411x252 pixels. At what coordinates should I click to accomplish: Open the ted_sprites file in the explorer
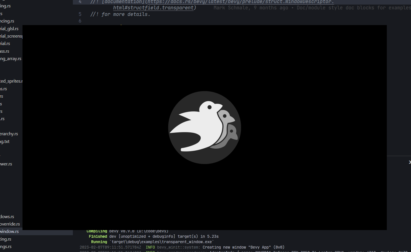(11, 81)
